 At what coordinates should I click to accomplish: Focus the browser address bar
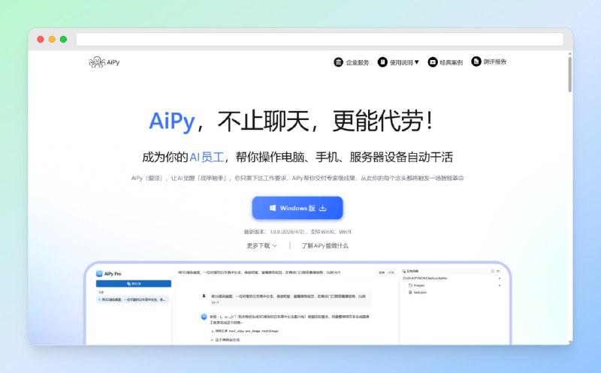[320, 39]
